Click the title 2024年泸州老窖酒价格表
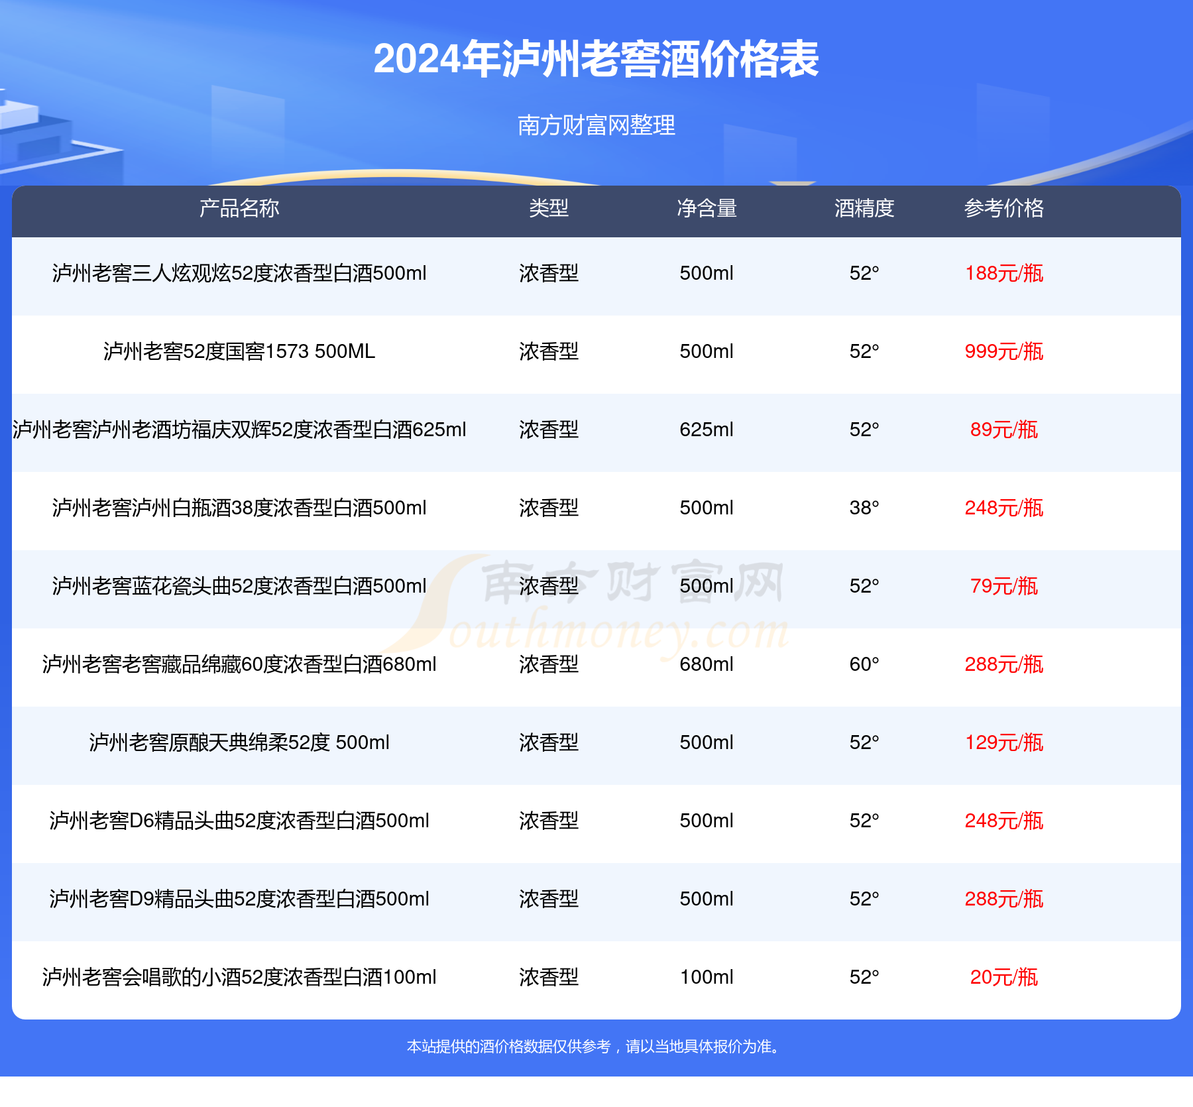This screenshot has height=1107, width=1193. click(596, 60)
